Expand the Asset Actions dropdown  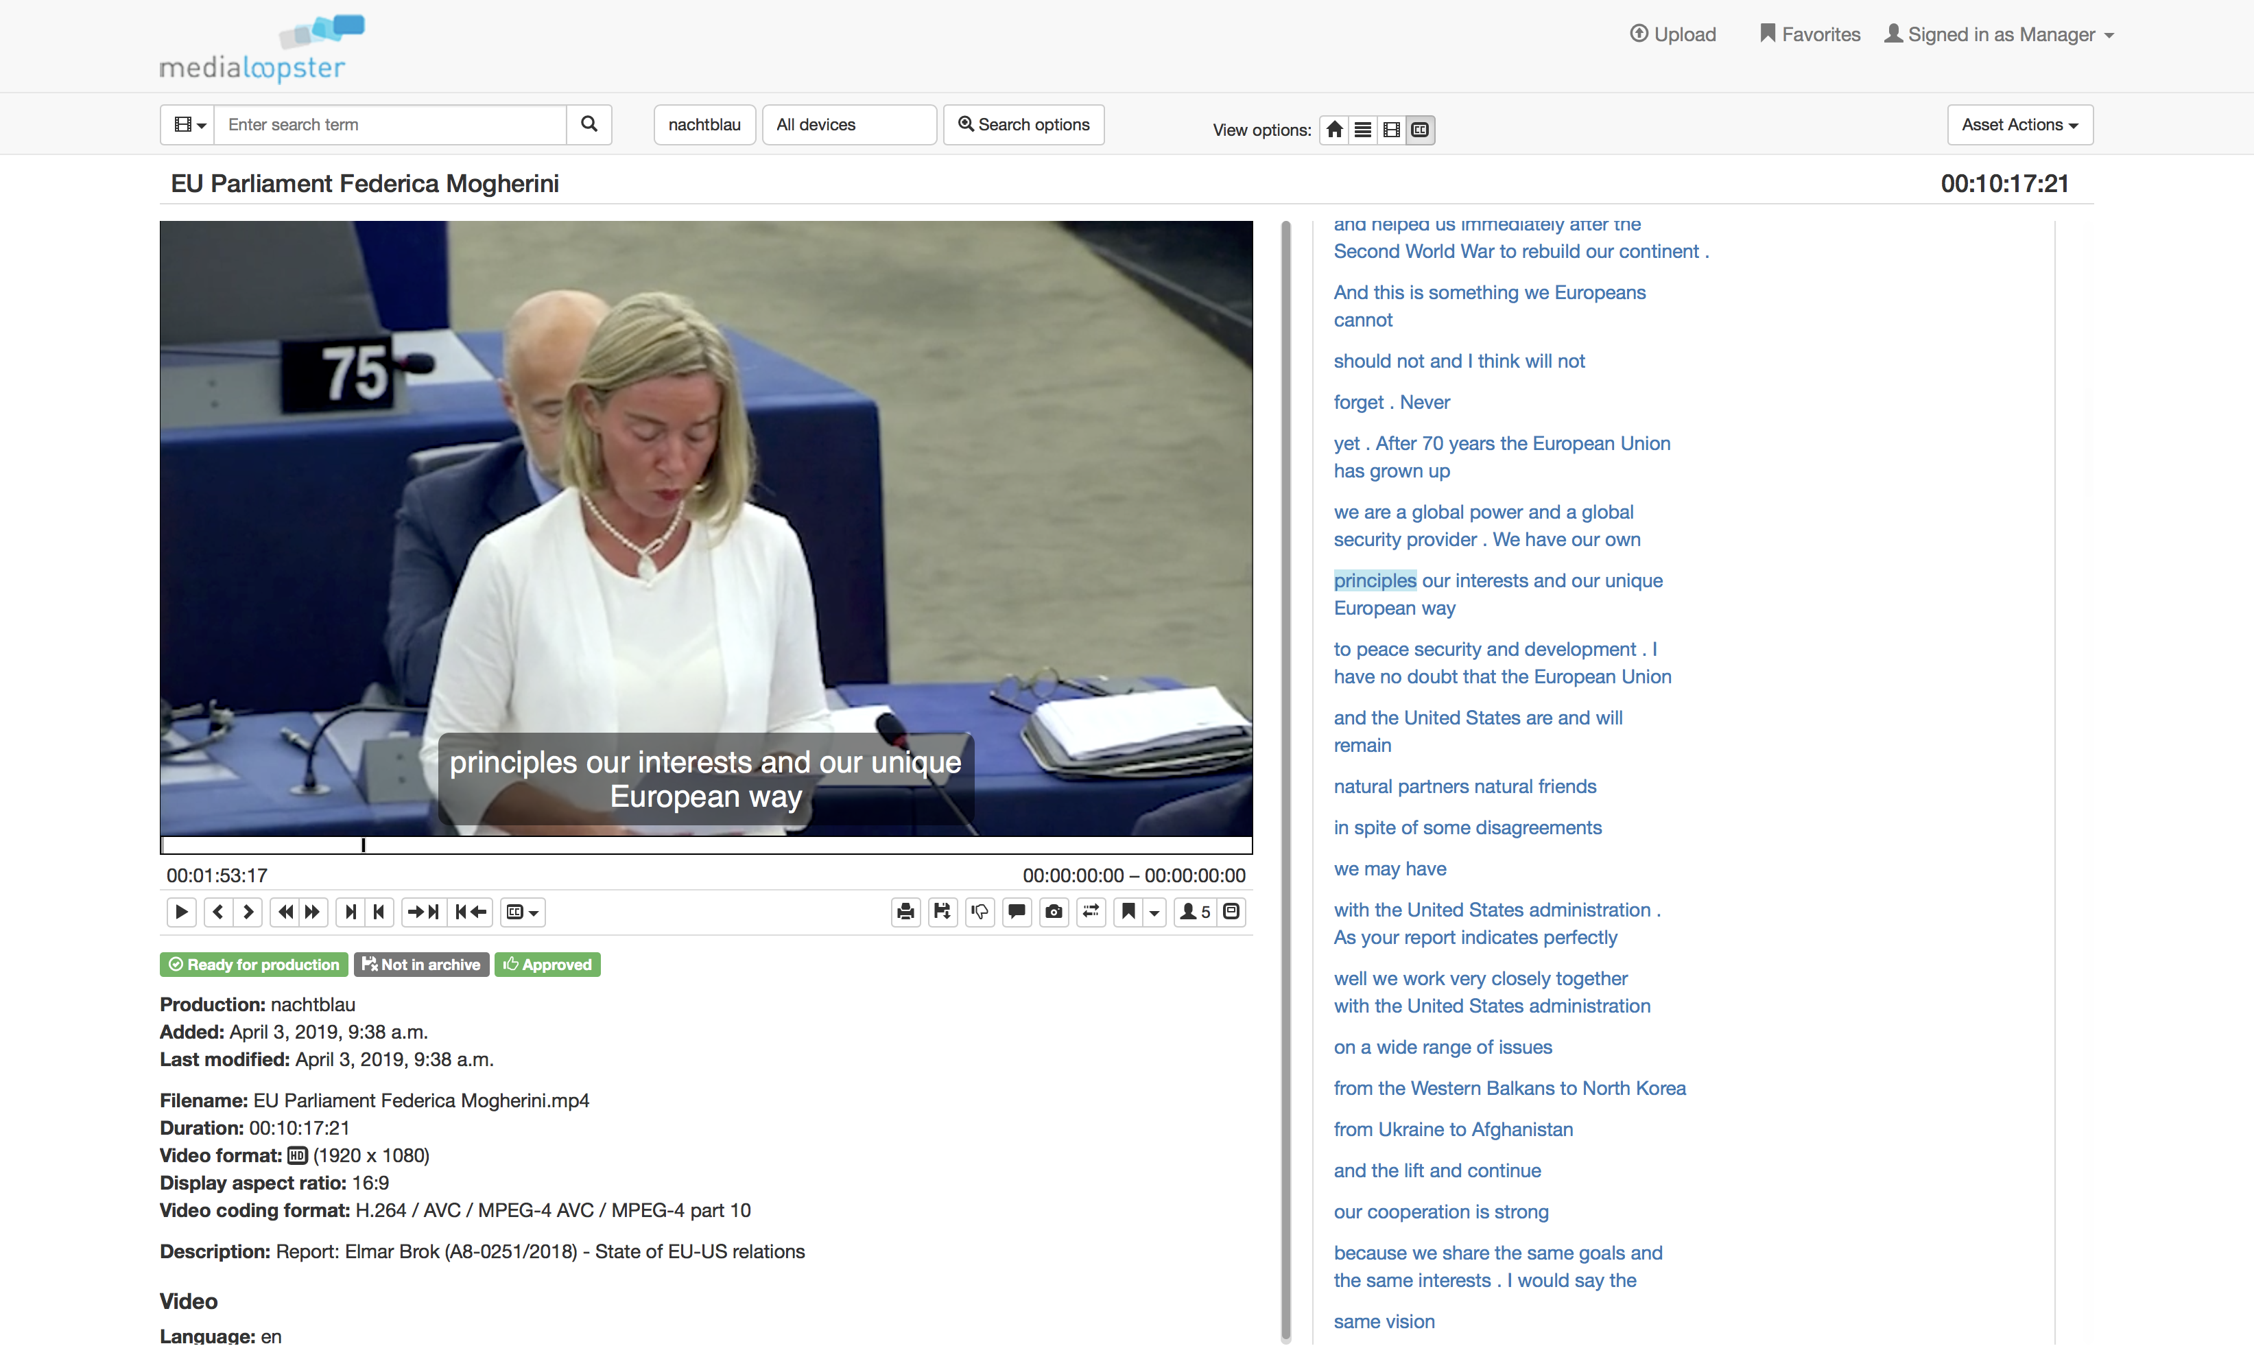tap(2019, 124)
